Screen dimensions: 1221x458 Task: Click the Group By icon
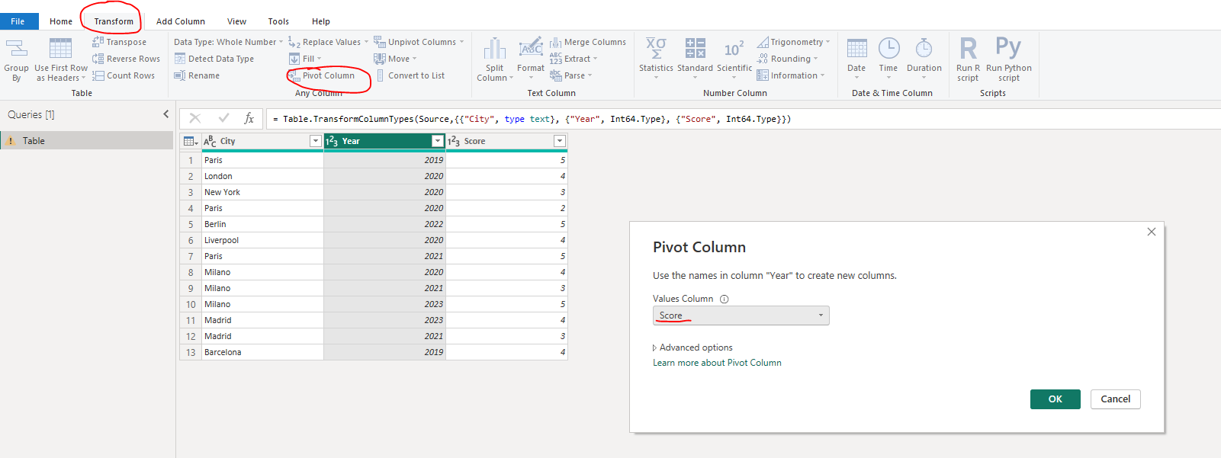click(16, 49)
